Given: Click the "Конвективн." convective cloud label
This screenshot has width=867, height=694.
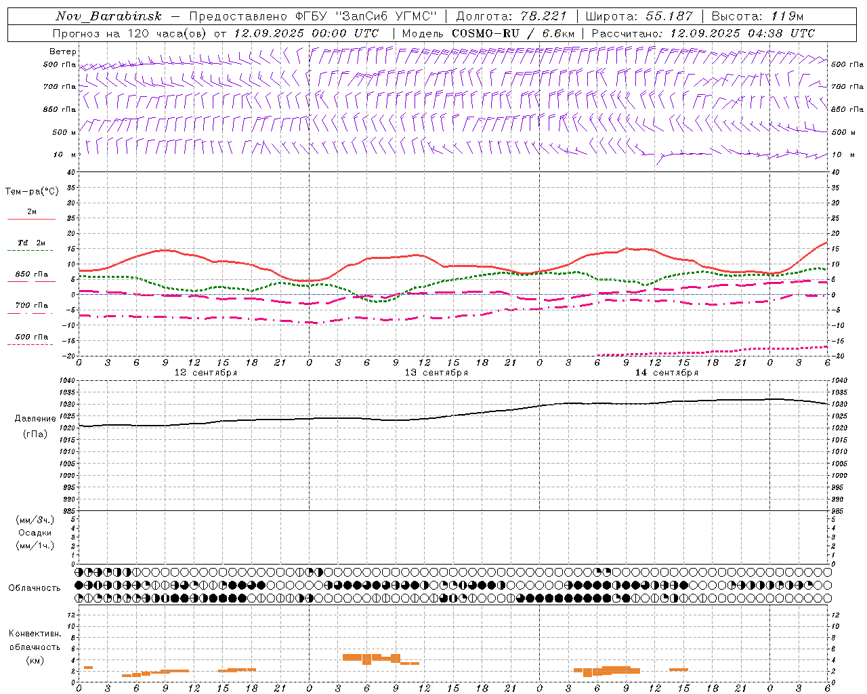Looking at the screenshot, I should pyautogui.click(x=35, y=634).
